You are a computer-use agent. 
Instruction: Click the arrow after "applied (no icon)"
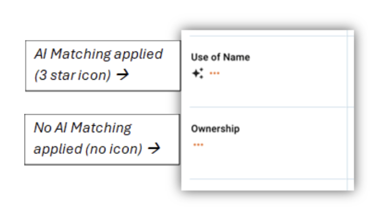(x=154, y=149)
